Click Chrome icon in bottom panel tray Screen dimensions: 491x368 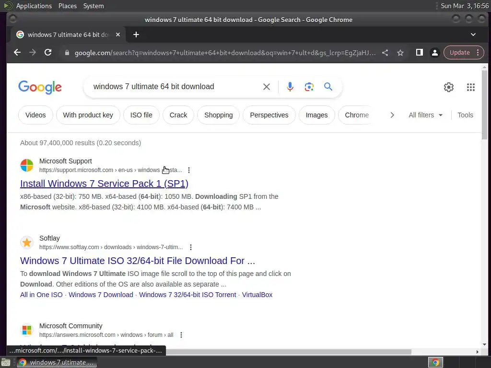[x=435, y=362]
